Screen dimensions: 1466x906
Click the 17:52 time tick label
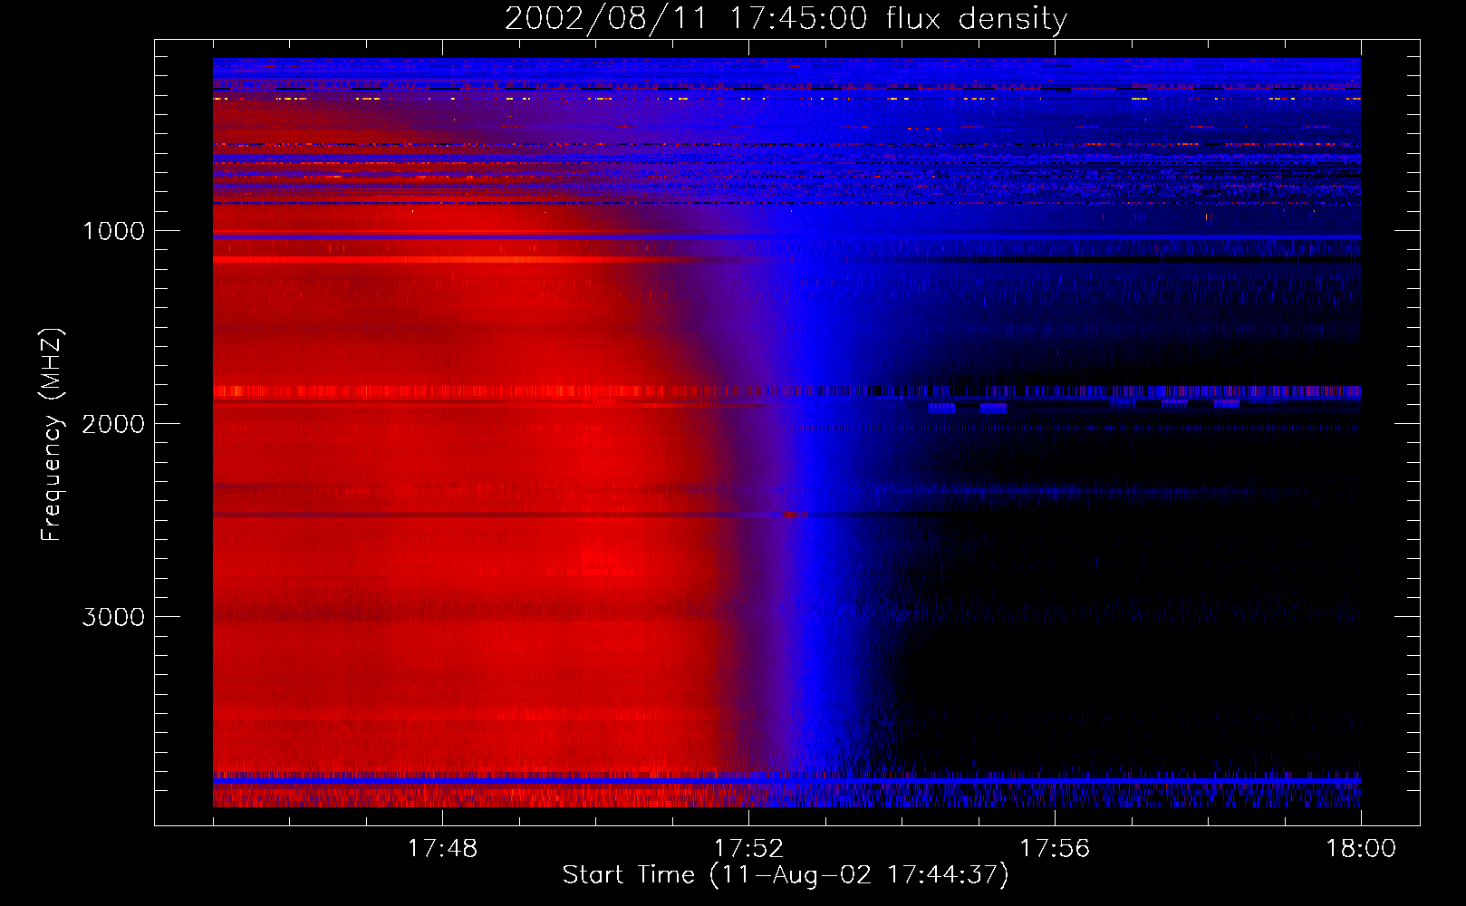[x=748, y=849]
